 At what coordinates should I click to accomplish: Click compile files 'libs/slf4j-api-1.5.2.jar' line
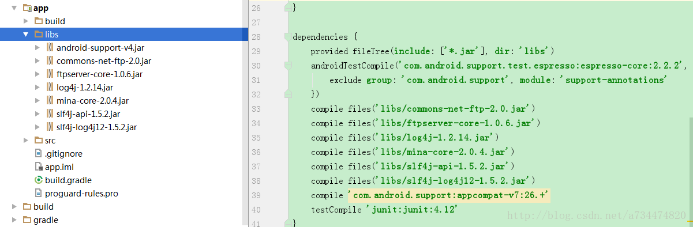tap(413, 166)
